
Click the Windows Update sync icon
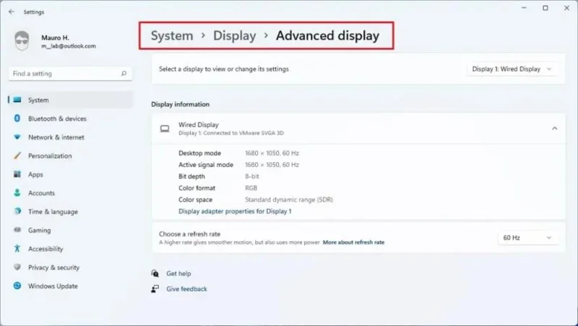(x=17, y=286)
